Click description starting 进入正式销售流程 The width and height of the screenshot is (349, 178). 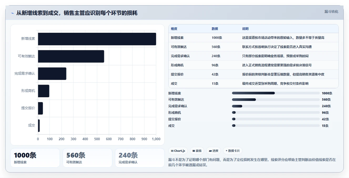pos(277,65)
